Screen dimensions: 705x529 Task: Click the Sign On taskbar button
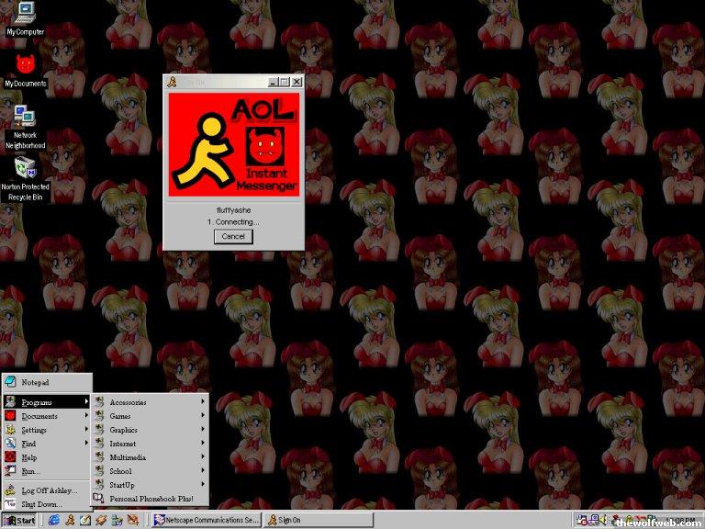[317, 520]
